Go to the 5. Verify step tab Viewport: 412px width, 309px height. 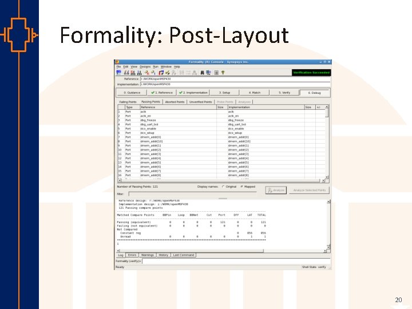coord(284,93)
